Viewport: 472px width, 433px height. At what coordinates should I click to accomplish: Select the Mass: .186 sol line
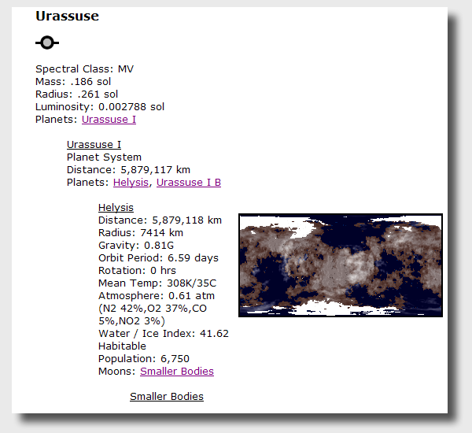click(x=73, y=82)
